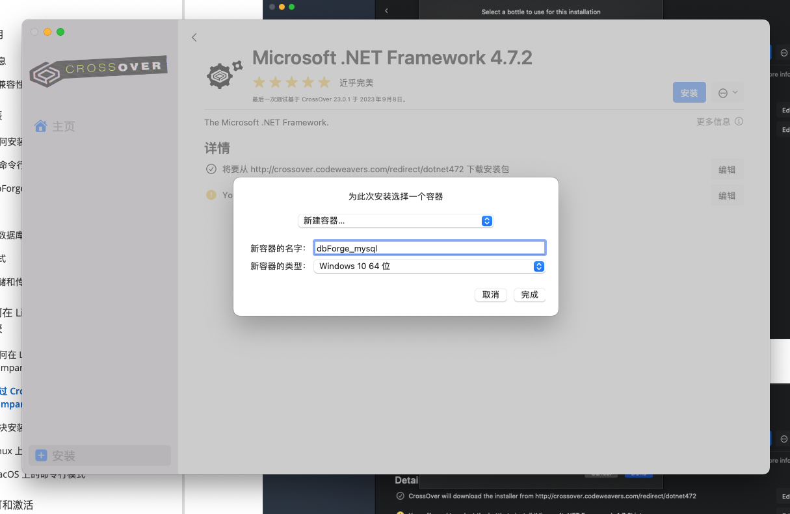Click the 详情 section heading

(x=217, y=148)
